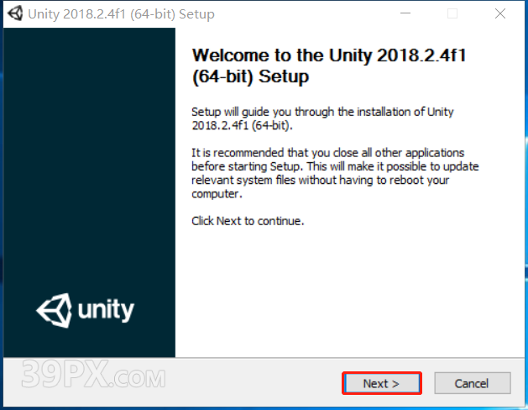Click the 'Welcome to the Unity 2018.2.4f1' heading
The image size is (528, 410).
point(329,66)
